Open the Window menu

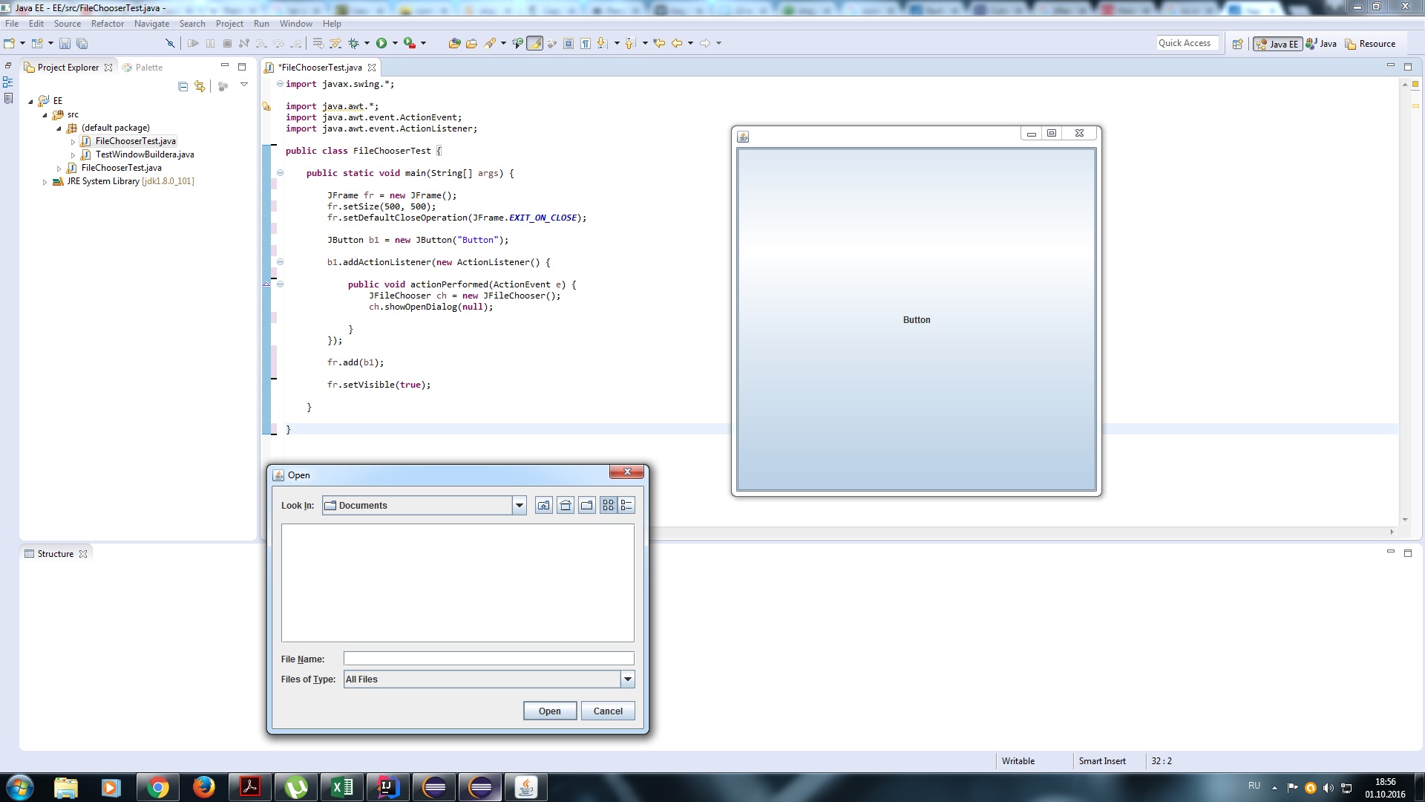coord(295,24)
